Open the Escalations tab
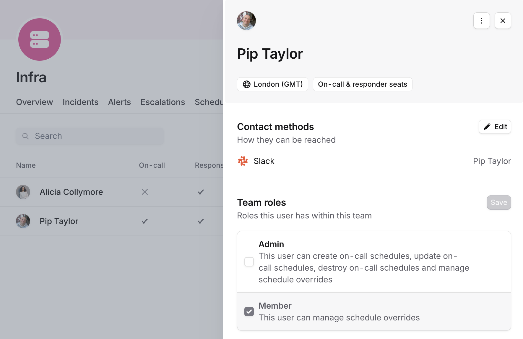The image size is (523, 339). tap(163, 102)
